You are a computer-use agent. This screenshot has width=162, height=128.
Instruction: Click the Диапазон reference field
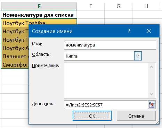tap(106, 105)
